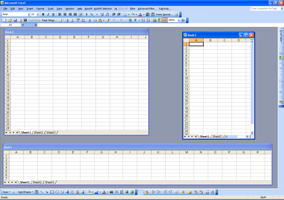Run spelling check

tap(78, 20)
